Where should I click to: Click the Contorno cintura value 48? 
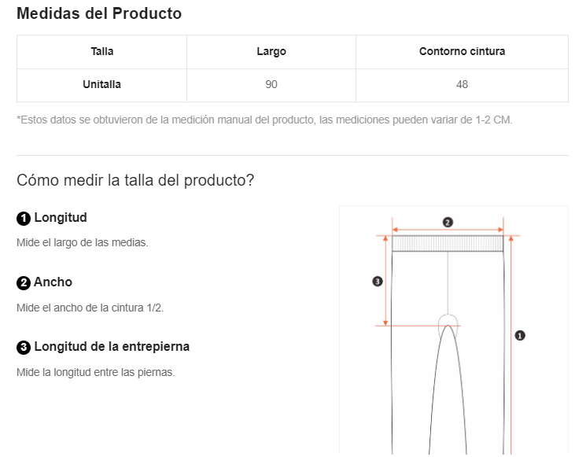pos(462,85)
